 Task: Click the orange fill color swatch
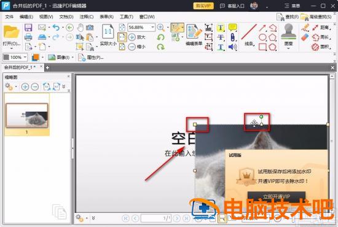click(x=35, y=57)
